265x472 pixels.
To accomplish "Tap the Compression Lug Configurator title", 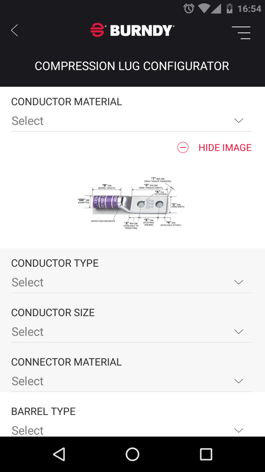I will pyautogui.click(x=132, y=66).
